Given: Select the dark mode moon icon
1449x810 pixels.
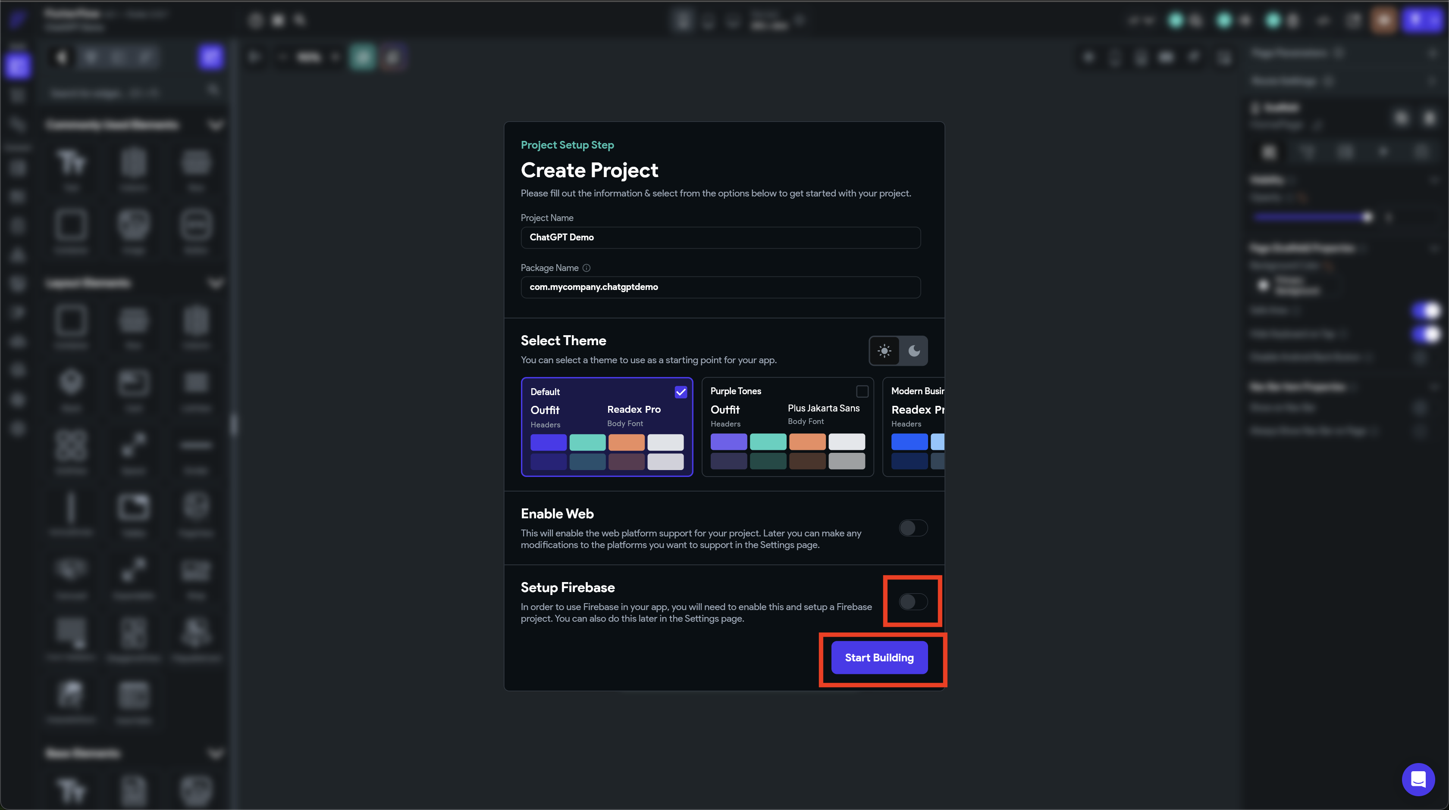Looking at the screenshot, I should tap(914, 351).
